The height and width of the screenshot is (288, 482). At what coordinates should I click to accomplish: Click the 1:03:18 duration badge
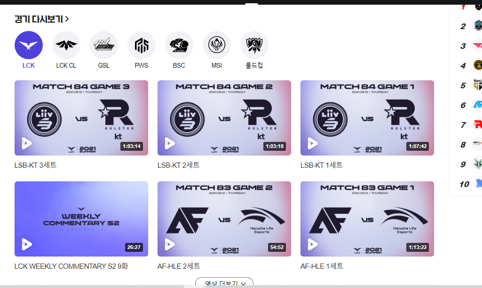tap(275, 146)
